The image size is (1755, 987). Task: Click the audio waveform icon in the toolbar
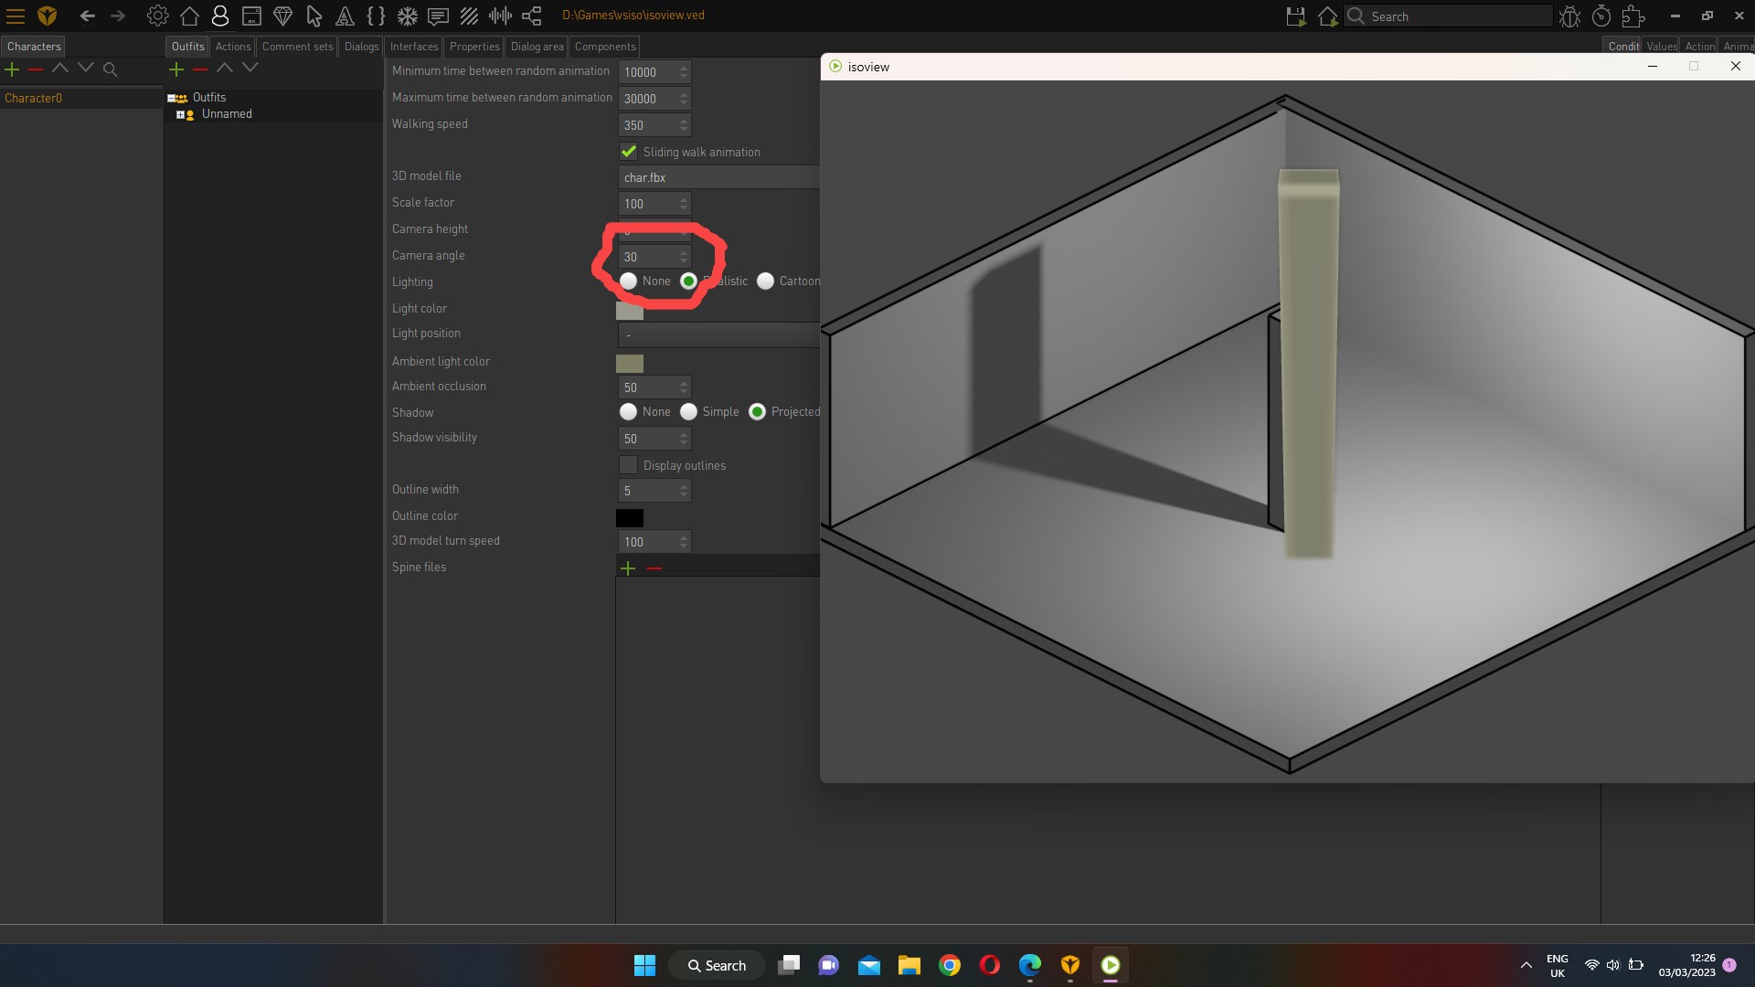pyautogui.click(x=500, y=16)
